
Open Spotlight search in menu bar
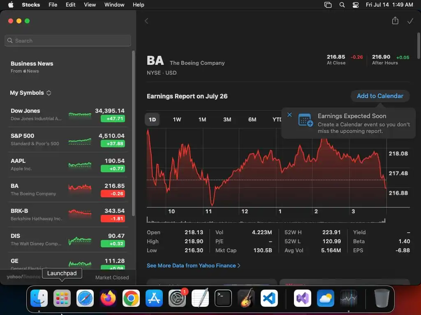click(x=342, y=5)
